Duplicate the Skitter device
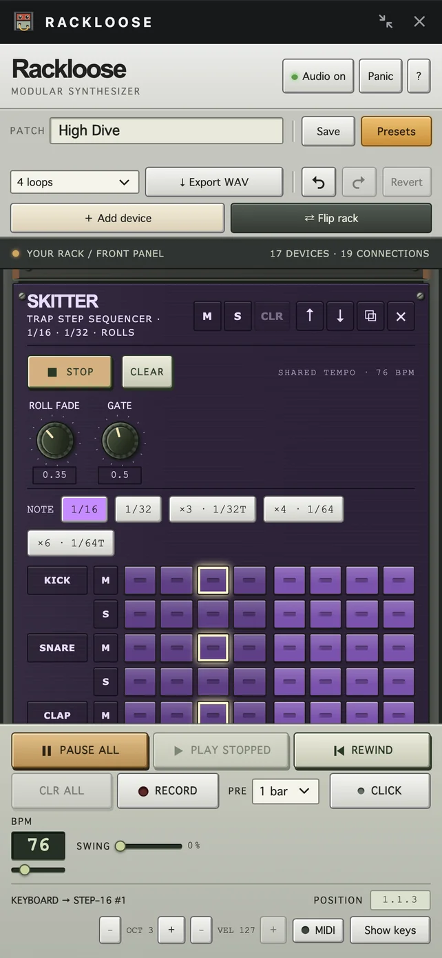The width and height of the screenshot is (442, 958). click(x=370, y=316)
